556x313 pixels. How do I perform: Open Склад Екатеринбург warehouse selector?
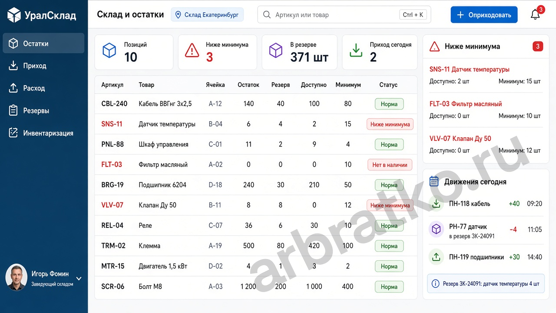[x=207, y=15]
